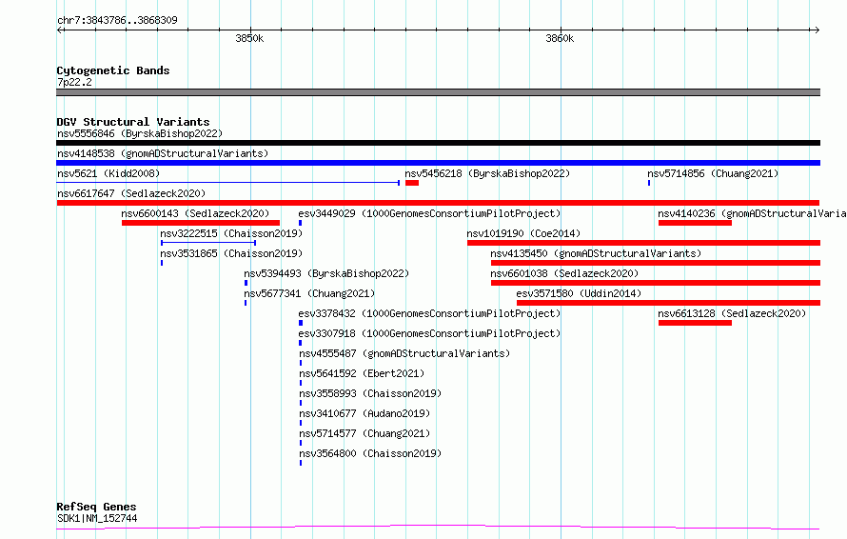
Task: Click the chr7:3843786..3868309 coordinate label
Action: [117, 20]
